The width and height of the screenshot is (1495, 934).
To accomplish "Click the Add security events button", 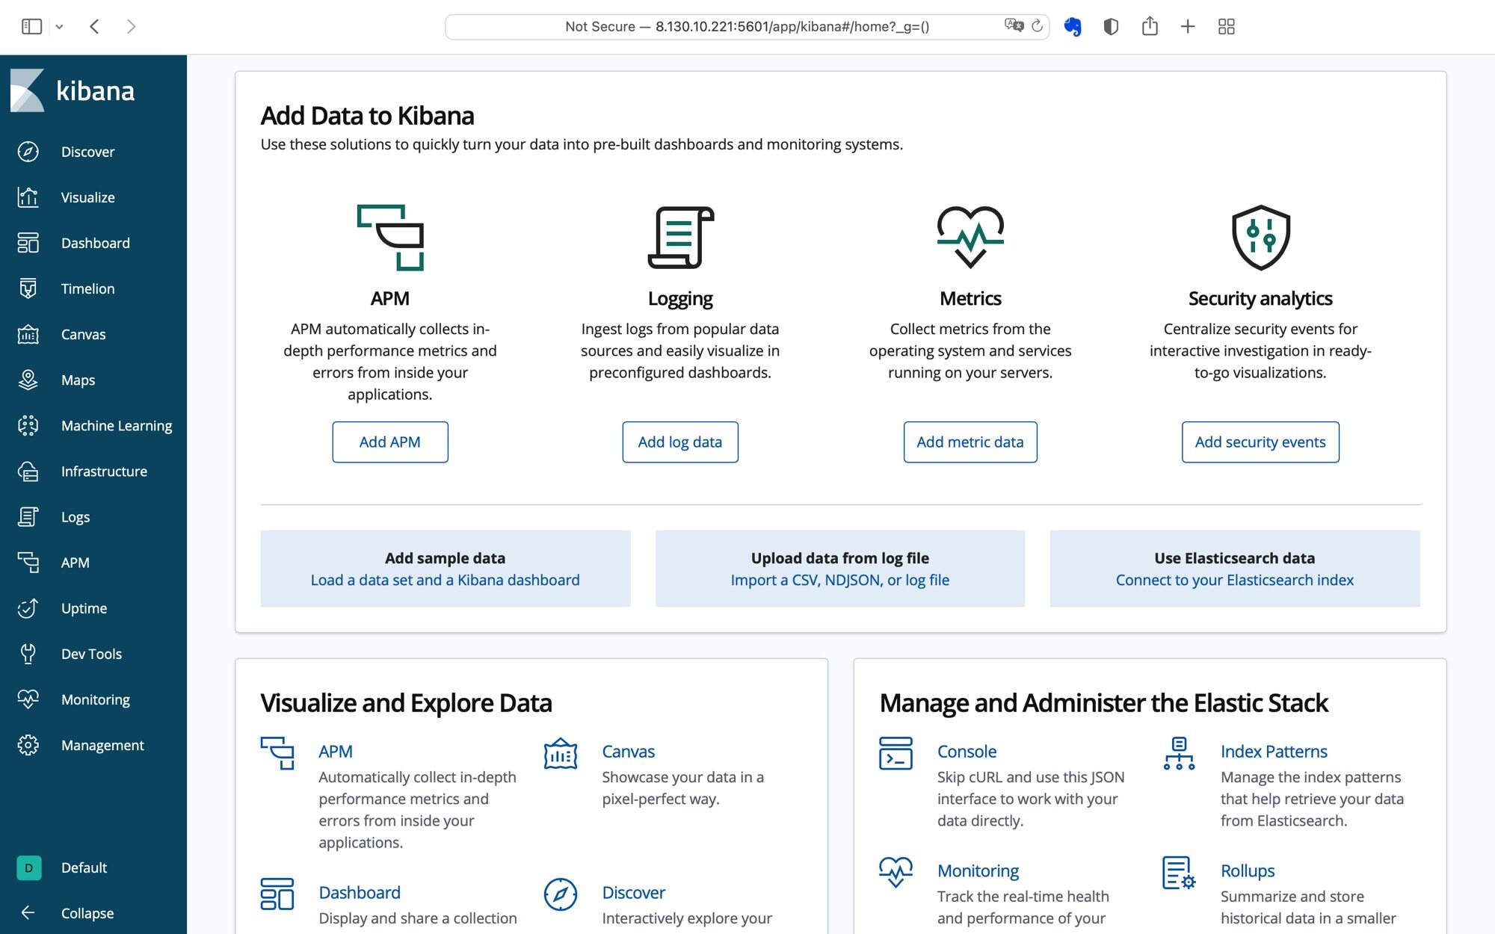I will pos(1260,442).
